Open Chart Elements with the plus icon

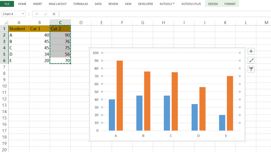[x=251, y=51]
